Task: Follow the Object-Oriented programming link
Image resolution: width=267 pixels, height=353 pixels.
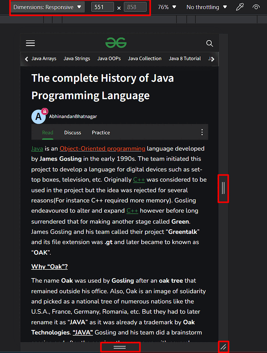Action: click(x=103, y=149)
